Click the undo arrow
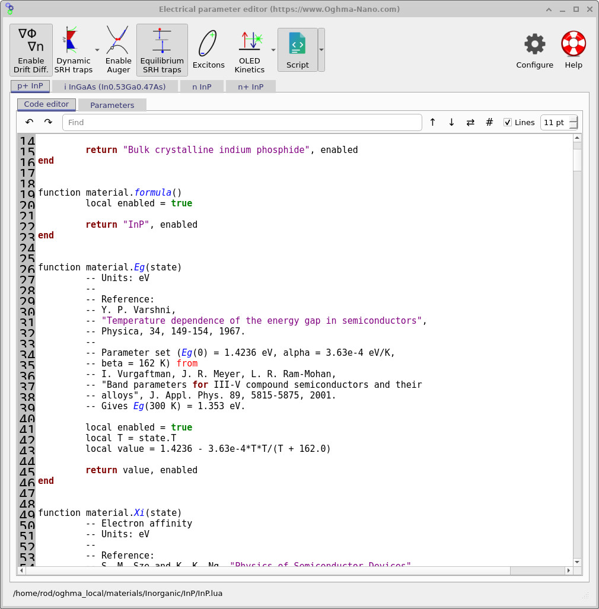The image size is (599, 609). point(30,122)
